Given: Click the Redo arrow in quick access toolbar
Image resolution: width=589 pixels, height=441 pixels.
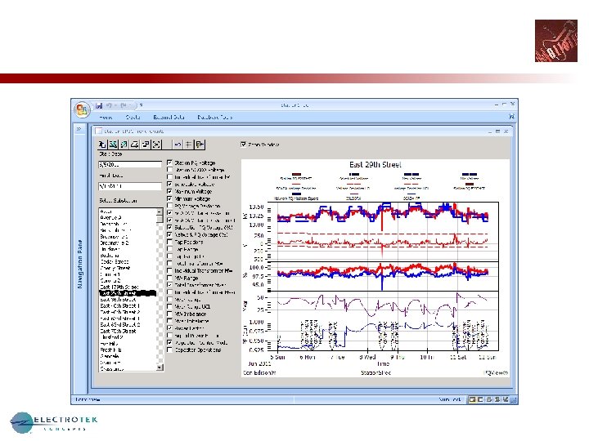Looking at the screenshot, I should tap(124, 105).
